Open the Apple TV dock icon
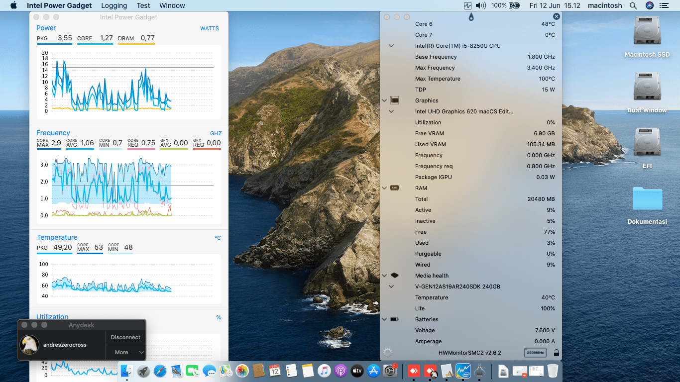 pyautogui.click(x=357, y=371)
